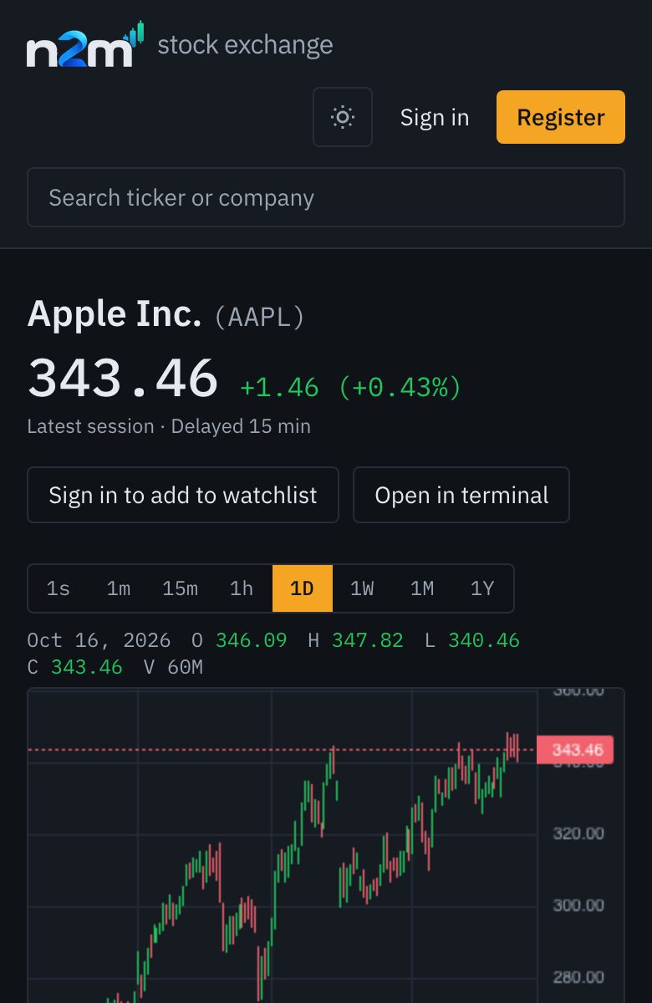The width and height of the screenshot is (652, 1003).
Task: Select the 1D chart interval
Action: 302,588
